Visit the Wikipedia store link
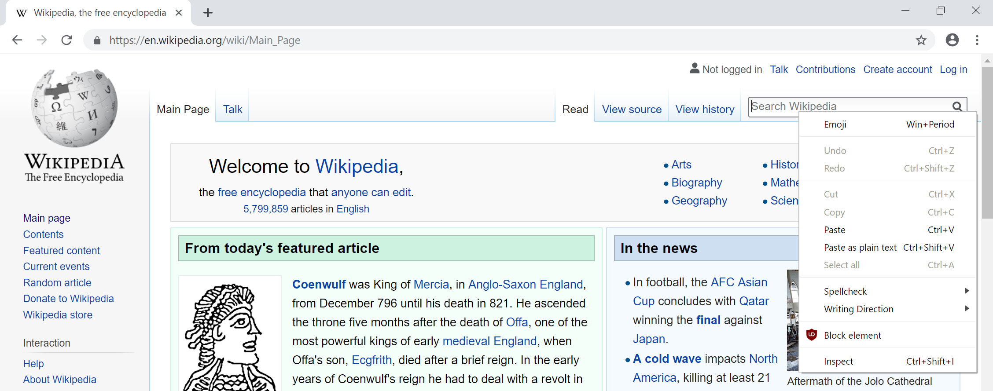The height and width of the screenshot is (391, 993). pyautogui.click(x=58, y=315)
